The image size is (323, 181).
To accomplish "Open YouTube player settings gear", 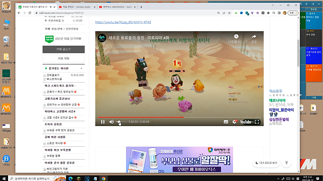I will (x=235, y=122).
